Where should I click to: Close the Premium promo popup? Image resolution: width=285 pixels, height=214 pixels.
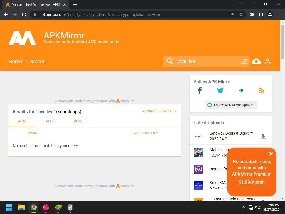click(271, 154)
